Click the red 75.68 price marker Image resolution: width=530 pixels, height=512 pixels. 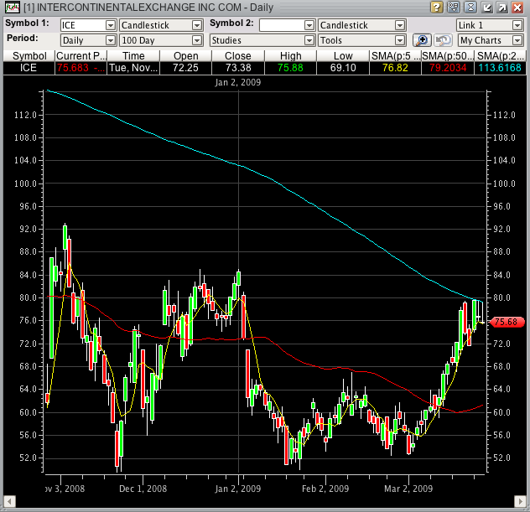click(x=508, y=321)
